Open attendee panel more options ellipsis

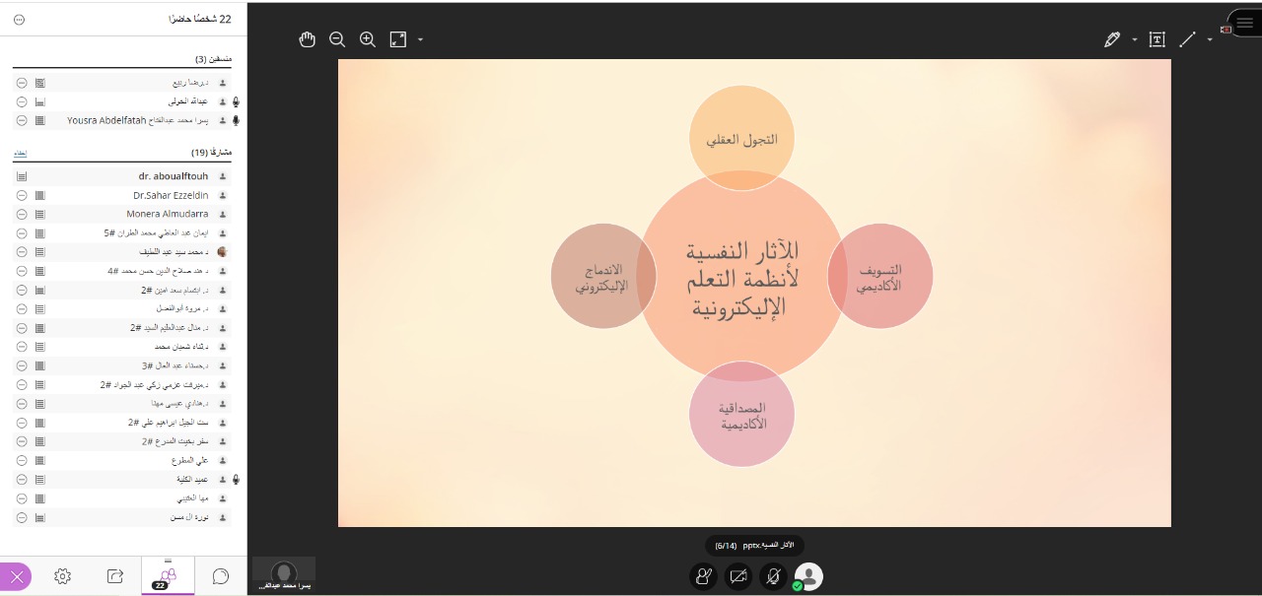click(20, 20)
